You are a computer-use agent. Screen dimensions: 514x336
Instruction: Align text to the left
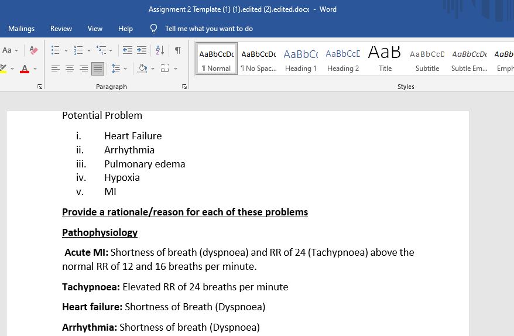tap(56, 68)
